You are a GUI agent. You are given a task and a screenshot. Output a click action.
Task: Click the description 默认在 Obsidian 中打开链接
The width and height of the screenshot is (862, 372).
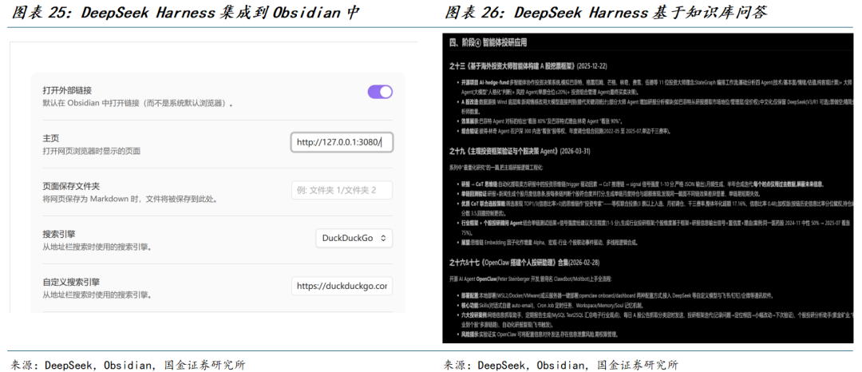(138, 103)
